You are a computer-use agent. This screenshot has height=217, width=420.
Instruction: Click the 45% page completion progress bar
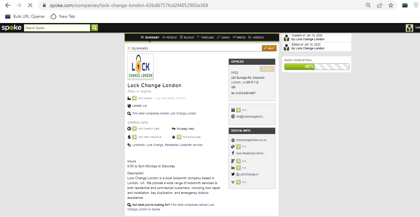(x=317, y=66)
